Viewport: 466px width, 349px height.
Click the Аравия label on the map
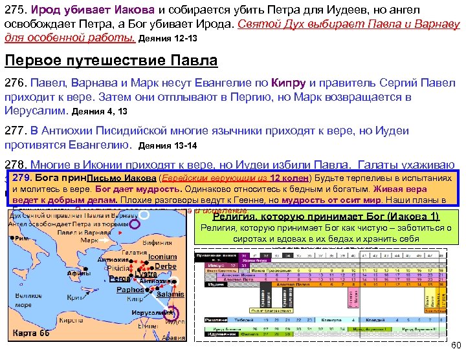pos(173,337)
